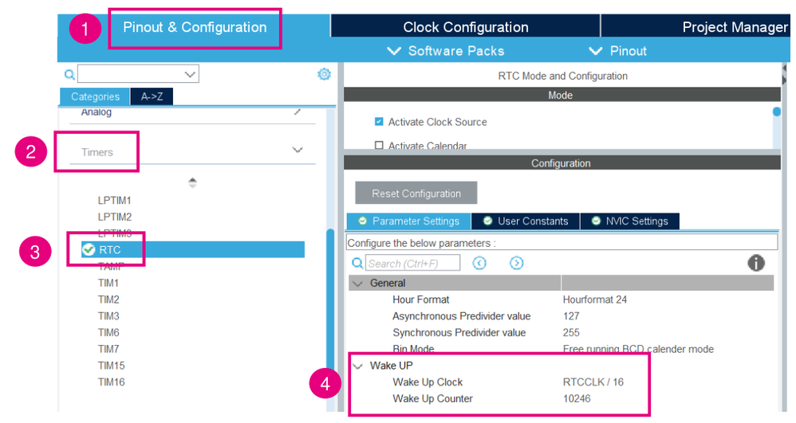Click the settings gear icon in categories panel
The image size is (796, 423).
coord(324,74)
